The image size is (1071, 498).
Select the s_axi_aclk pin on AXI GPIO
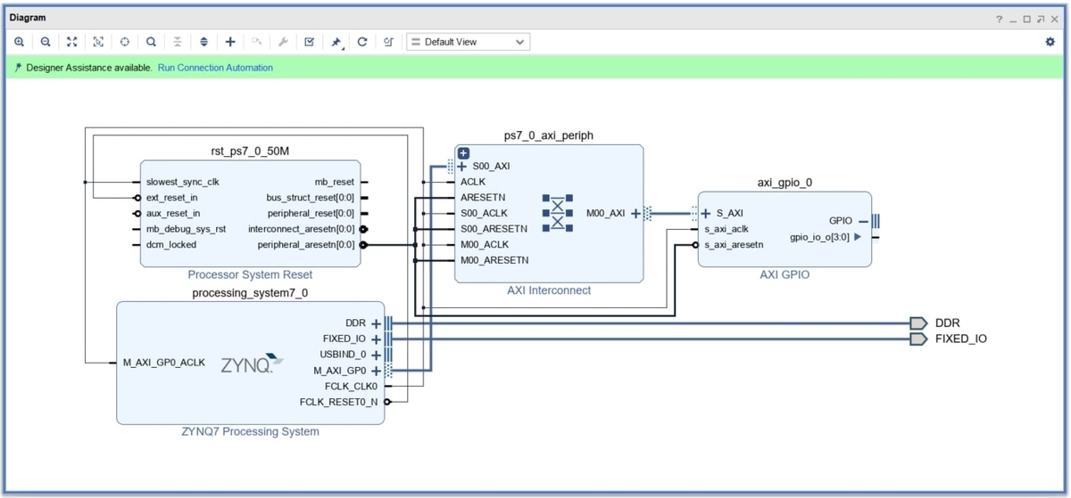coord(726,229)
